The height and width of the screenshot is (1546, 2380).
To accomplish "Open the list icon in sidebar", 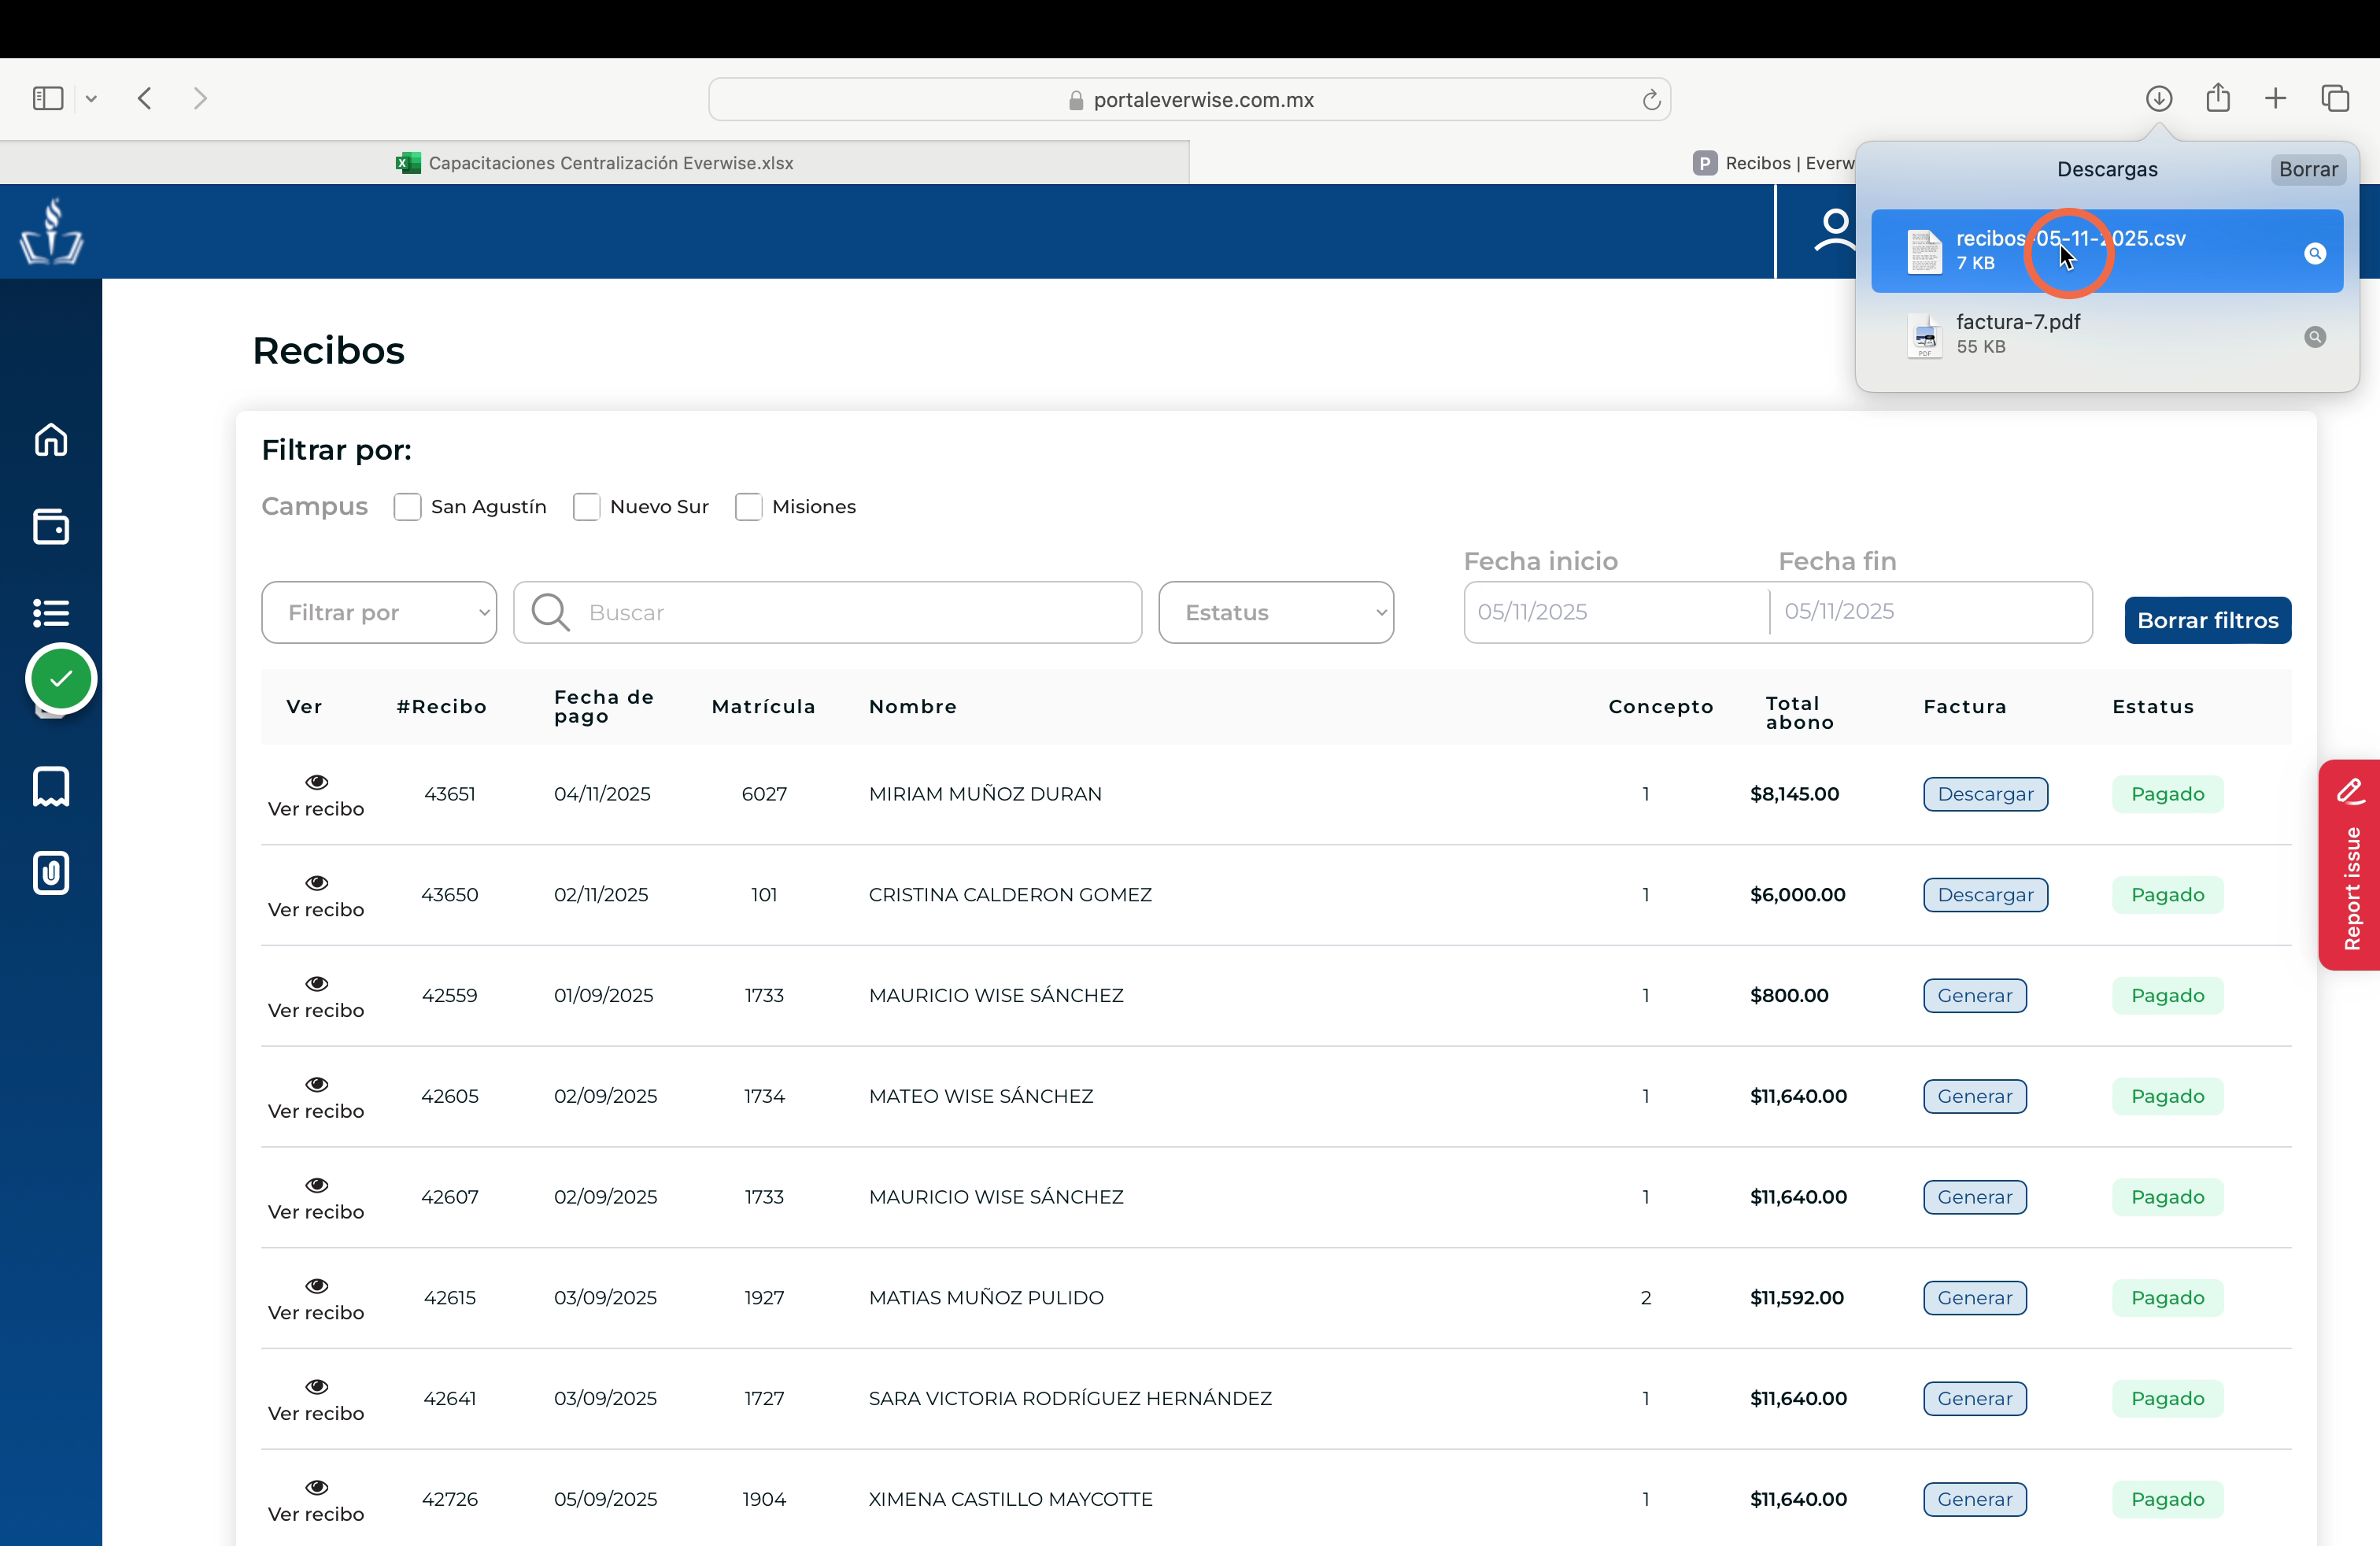I will coord(51,612).
